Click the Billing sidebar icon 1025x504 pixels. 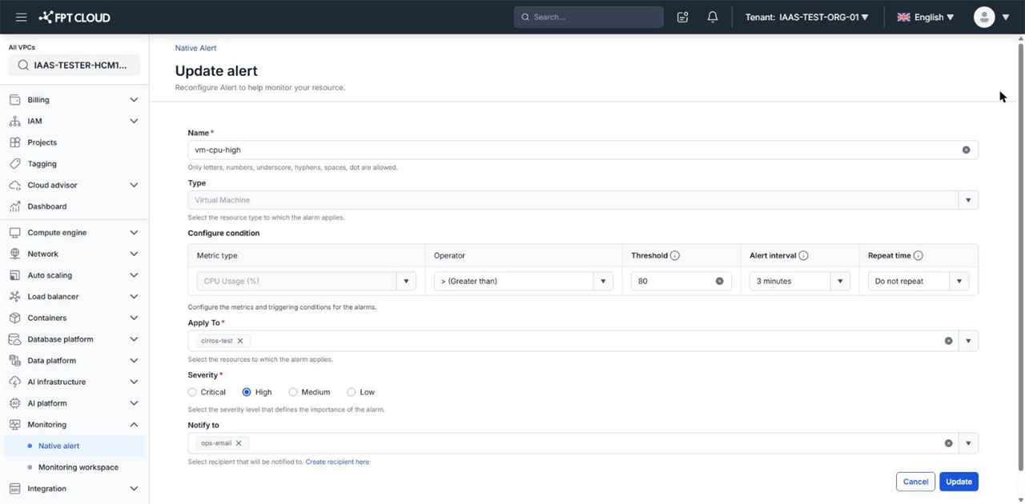point(14,100)
